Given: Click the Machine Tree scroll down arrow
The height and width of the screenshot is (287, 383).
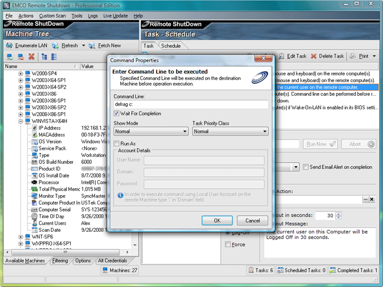Looking at the screenshot, I should pyautogui.click(x=135, y=245).
